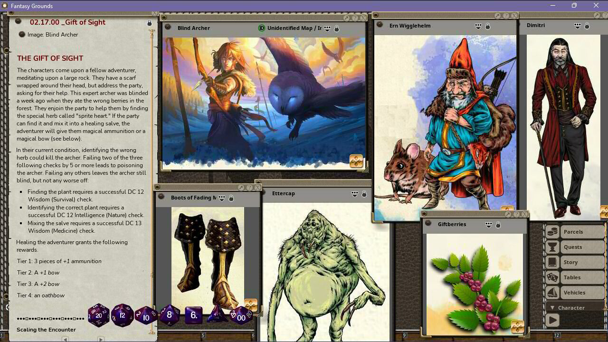
Task: Open the radial menu on the Blind Archer image
Action: [x=355, y=161]
